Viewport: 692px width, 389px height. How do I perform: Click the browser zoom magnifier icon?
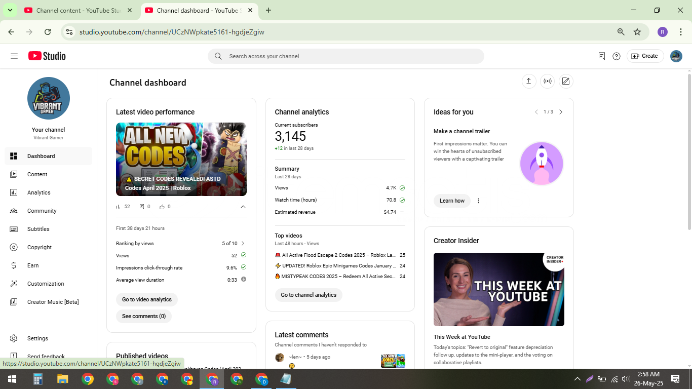[x=621, y=32]
